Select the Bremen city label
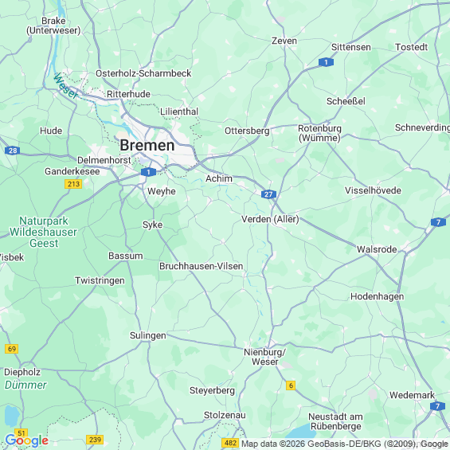 click(147, 145)
